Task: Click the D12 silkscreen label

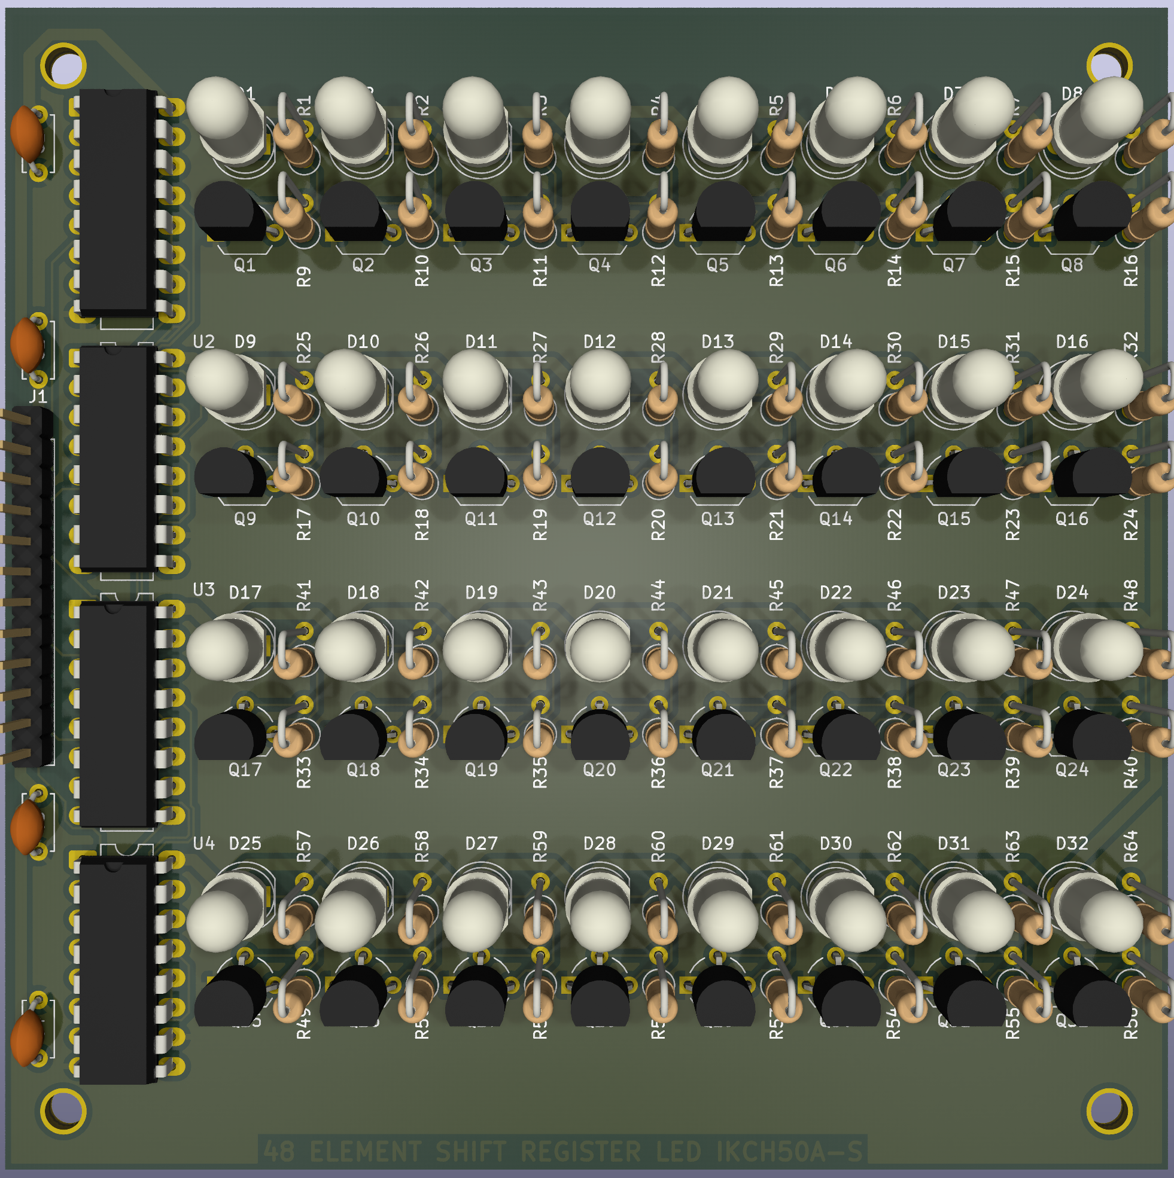Action: 599,341
